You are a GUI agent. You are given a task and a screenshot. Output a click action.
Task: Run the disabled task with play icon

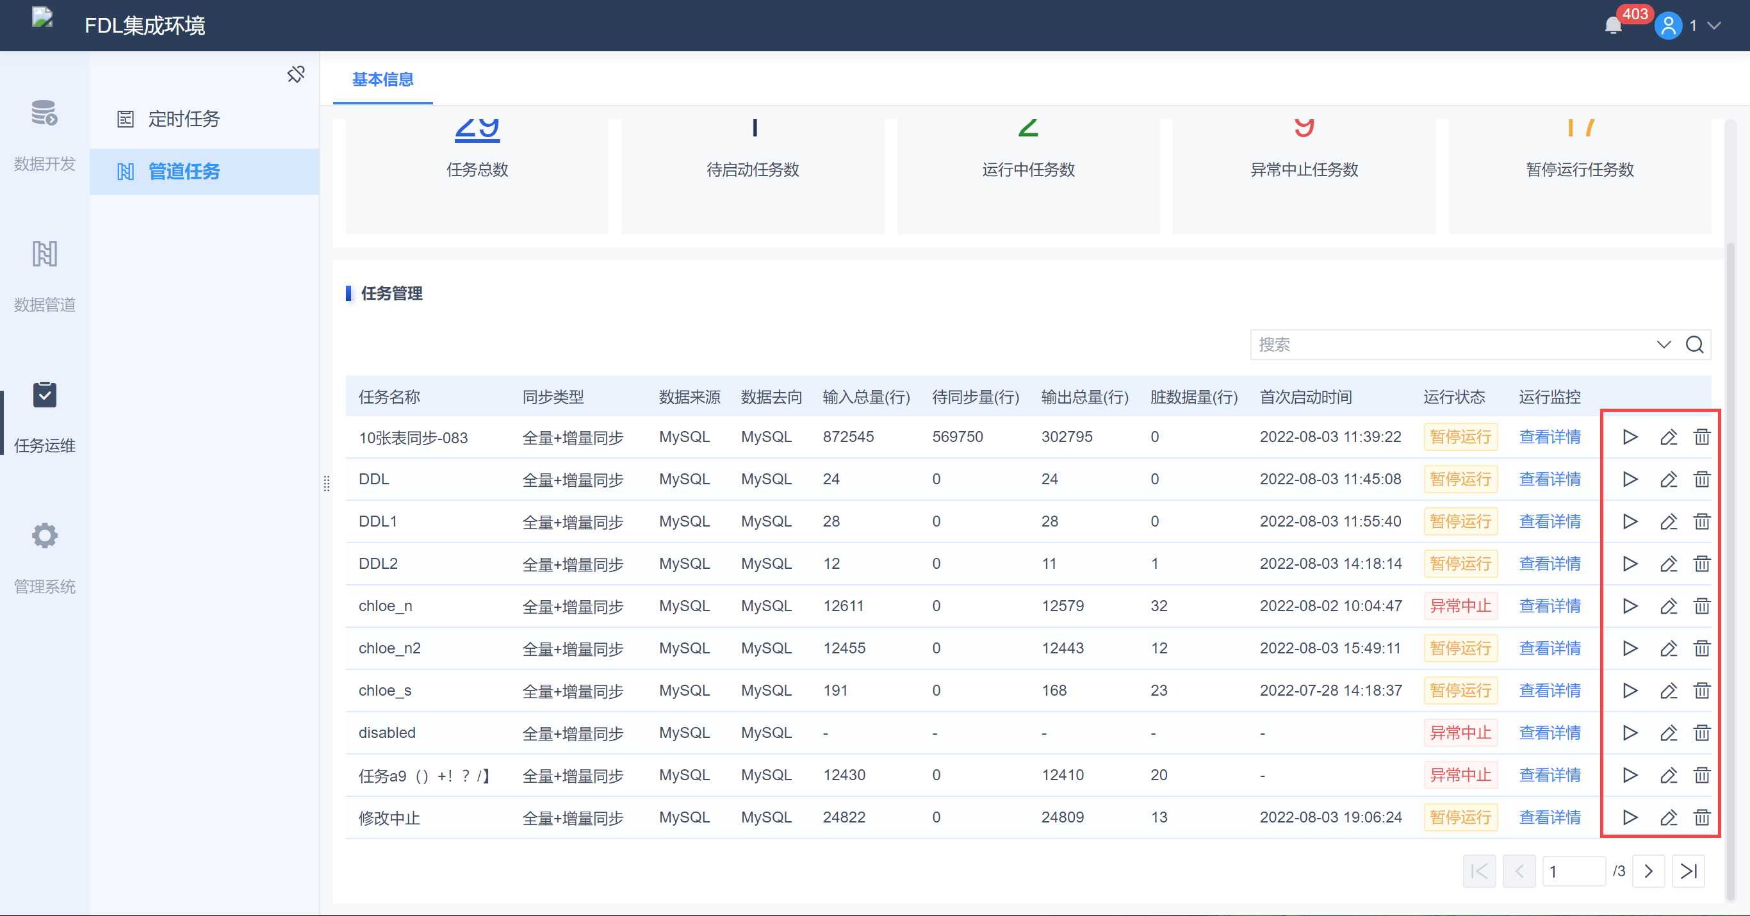(x=1629, y=733)
